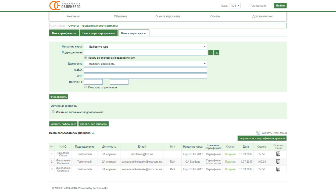Click Загрузить все сертификаты архивом

(x=262, y=138)
